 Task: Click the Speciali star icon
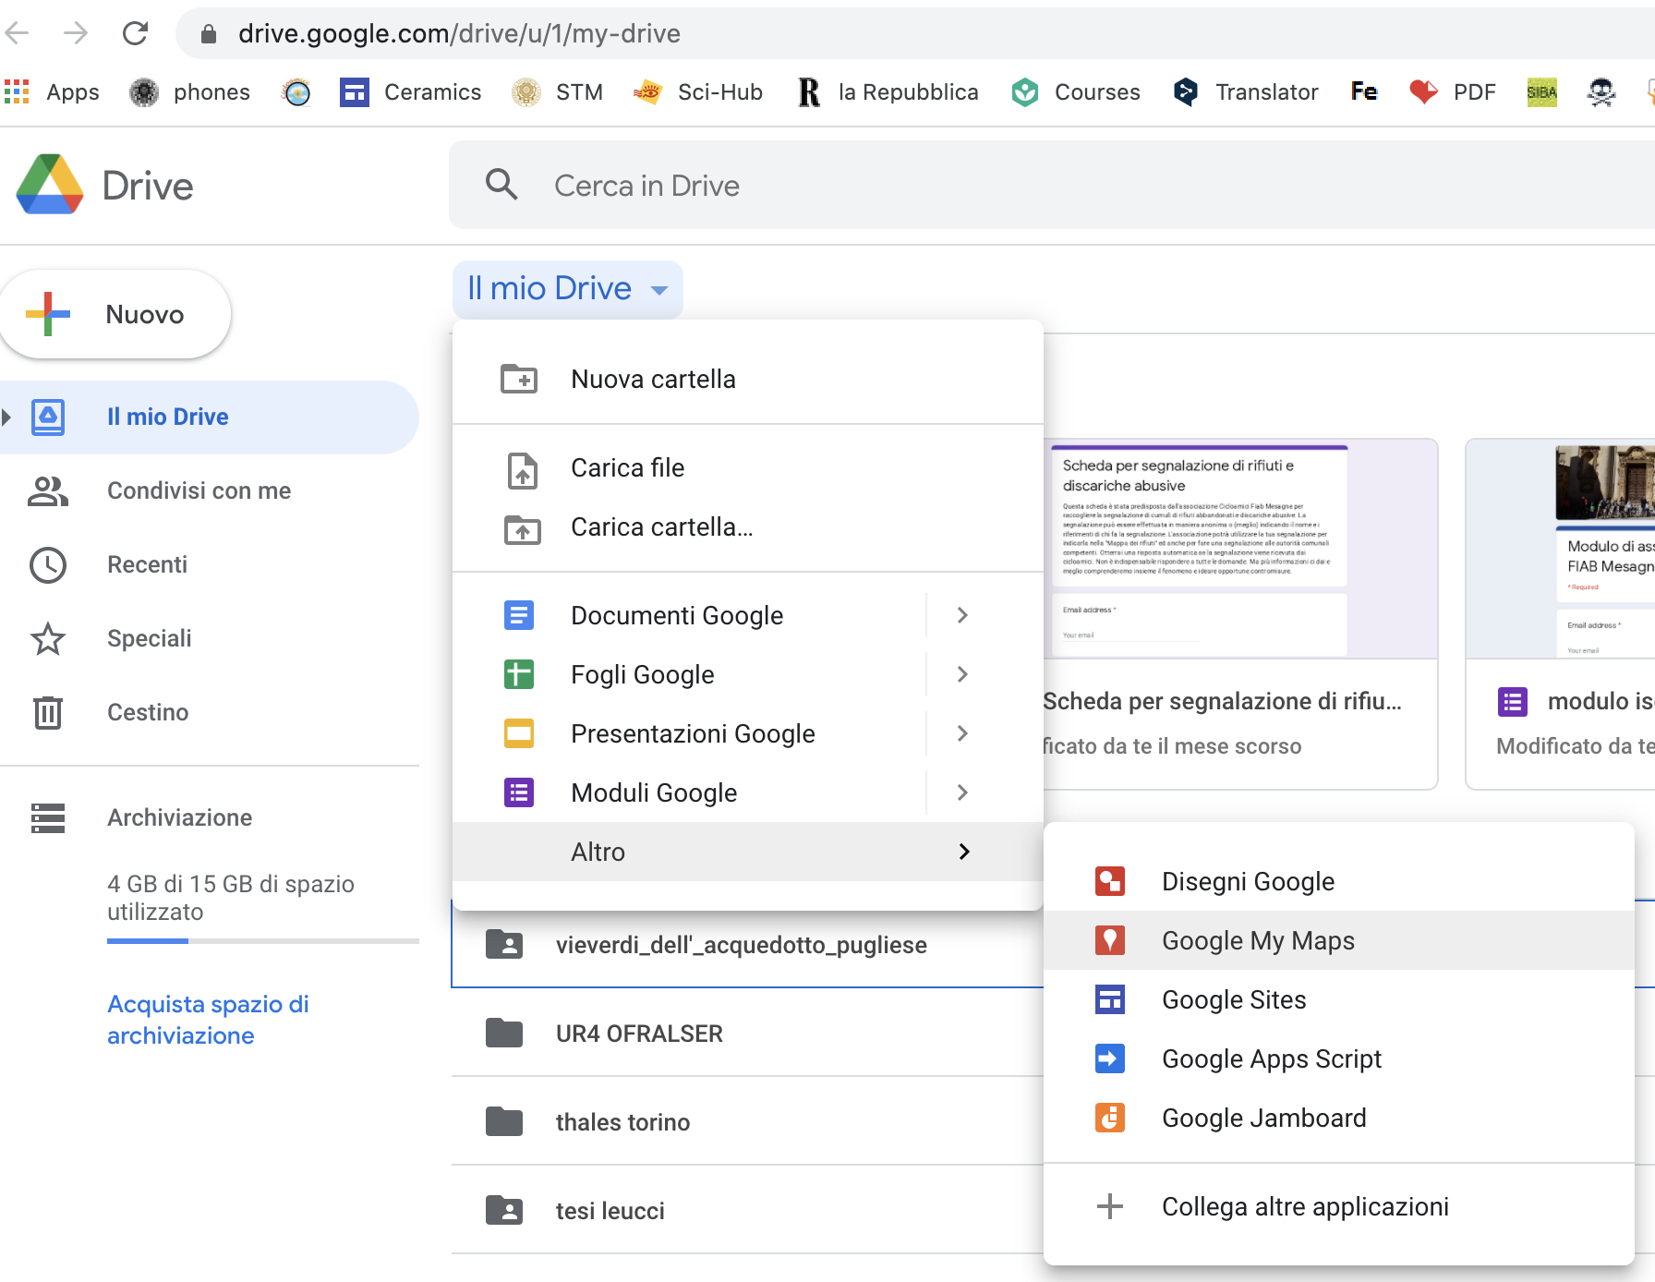click(48, 638)
